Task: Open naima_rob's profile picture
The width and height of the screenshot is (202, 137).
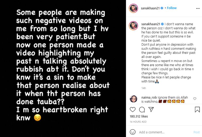Action: point(134,99)
